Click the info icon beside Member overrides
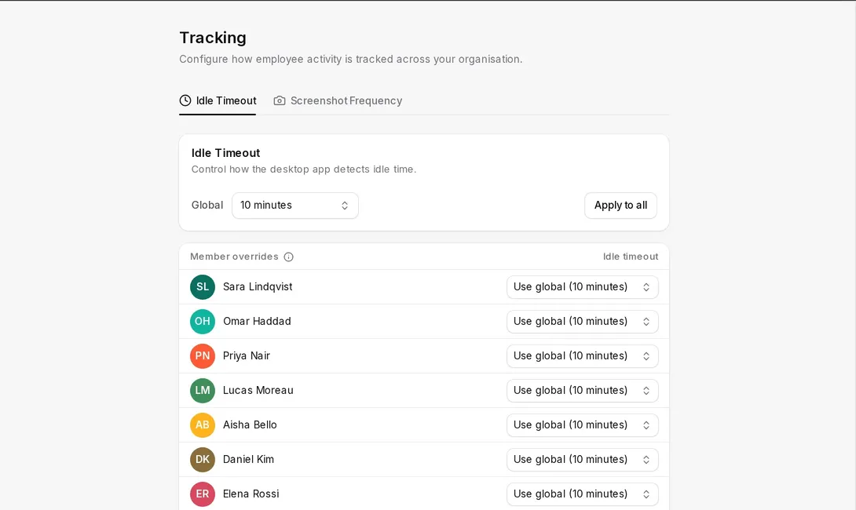The image size is (856, 510). [x=288, y=257]
